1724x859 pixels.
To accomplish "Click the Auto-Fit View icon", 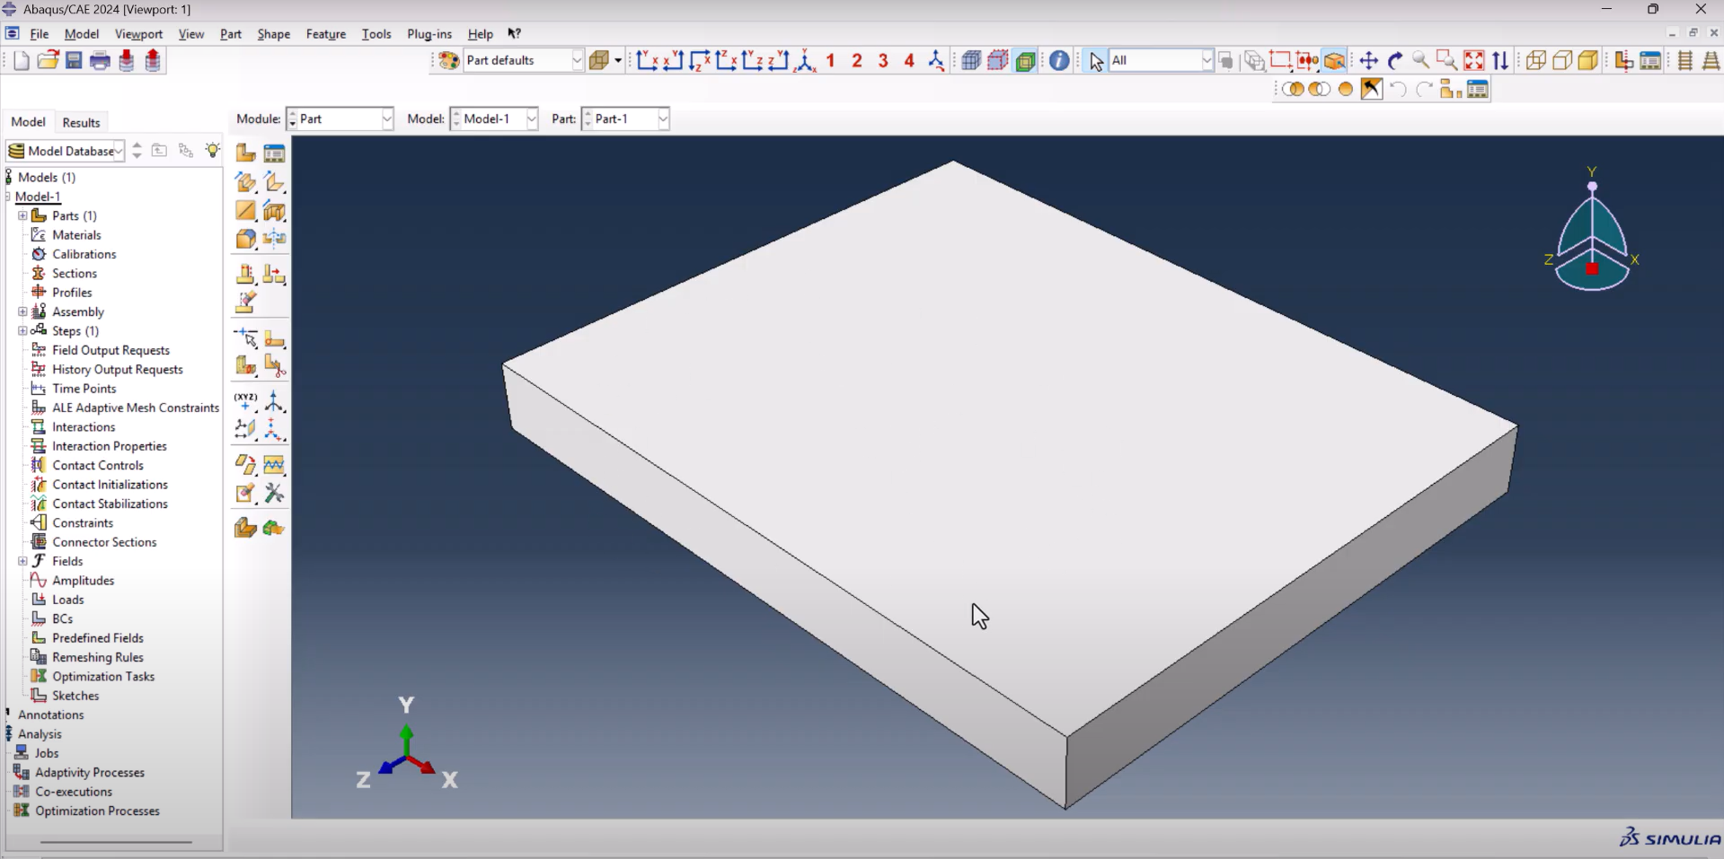I will (1474, 61).
